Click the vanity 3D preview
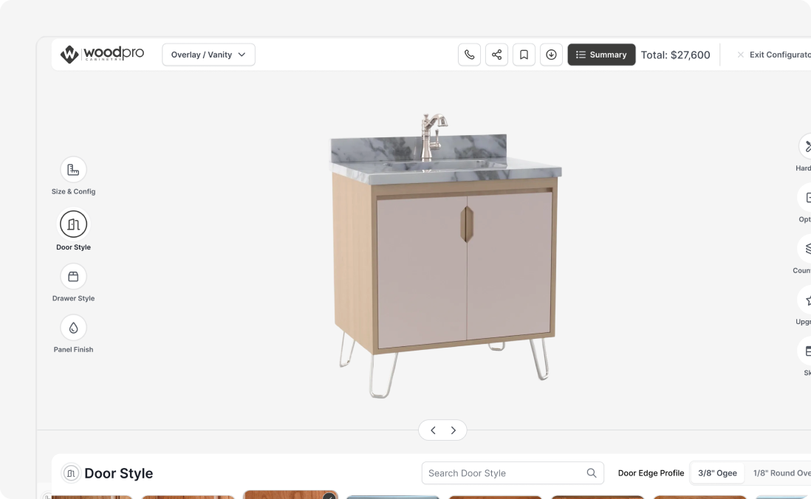The height and width of the screenshot is (499, 811). [x=445, y=256]
